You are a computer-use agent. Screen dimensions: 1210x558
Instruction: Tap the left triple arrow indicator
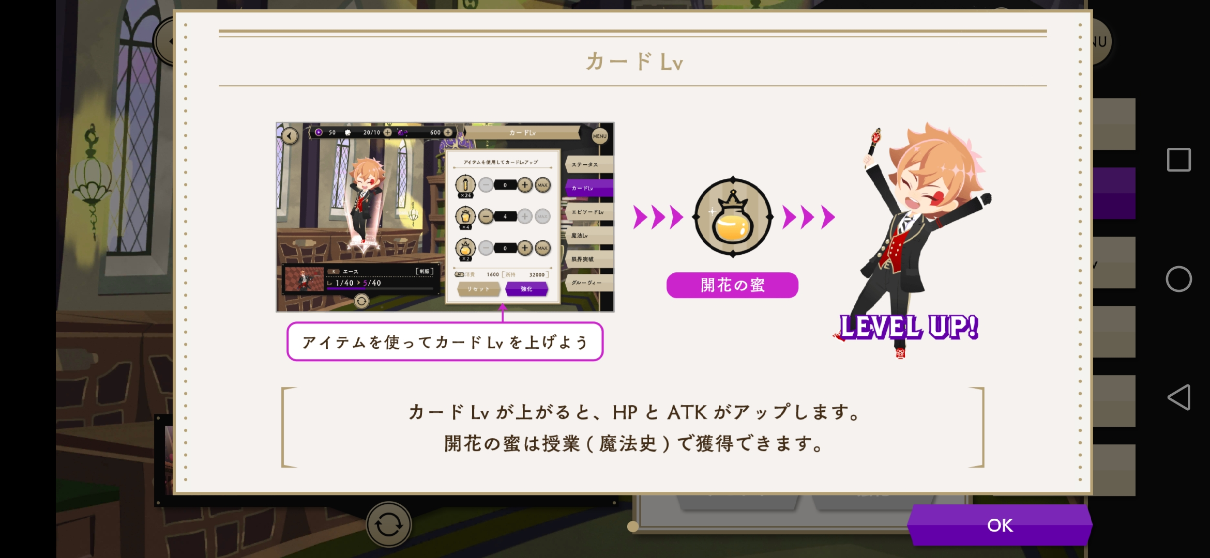coord(658,217)
